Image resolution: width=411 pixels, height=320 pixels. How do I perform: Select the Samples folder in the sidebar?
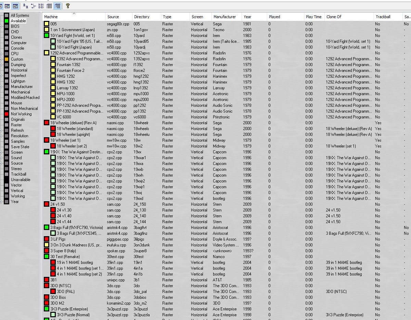tap(18, 141)
